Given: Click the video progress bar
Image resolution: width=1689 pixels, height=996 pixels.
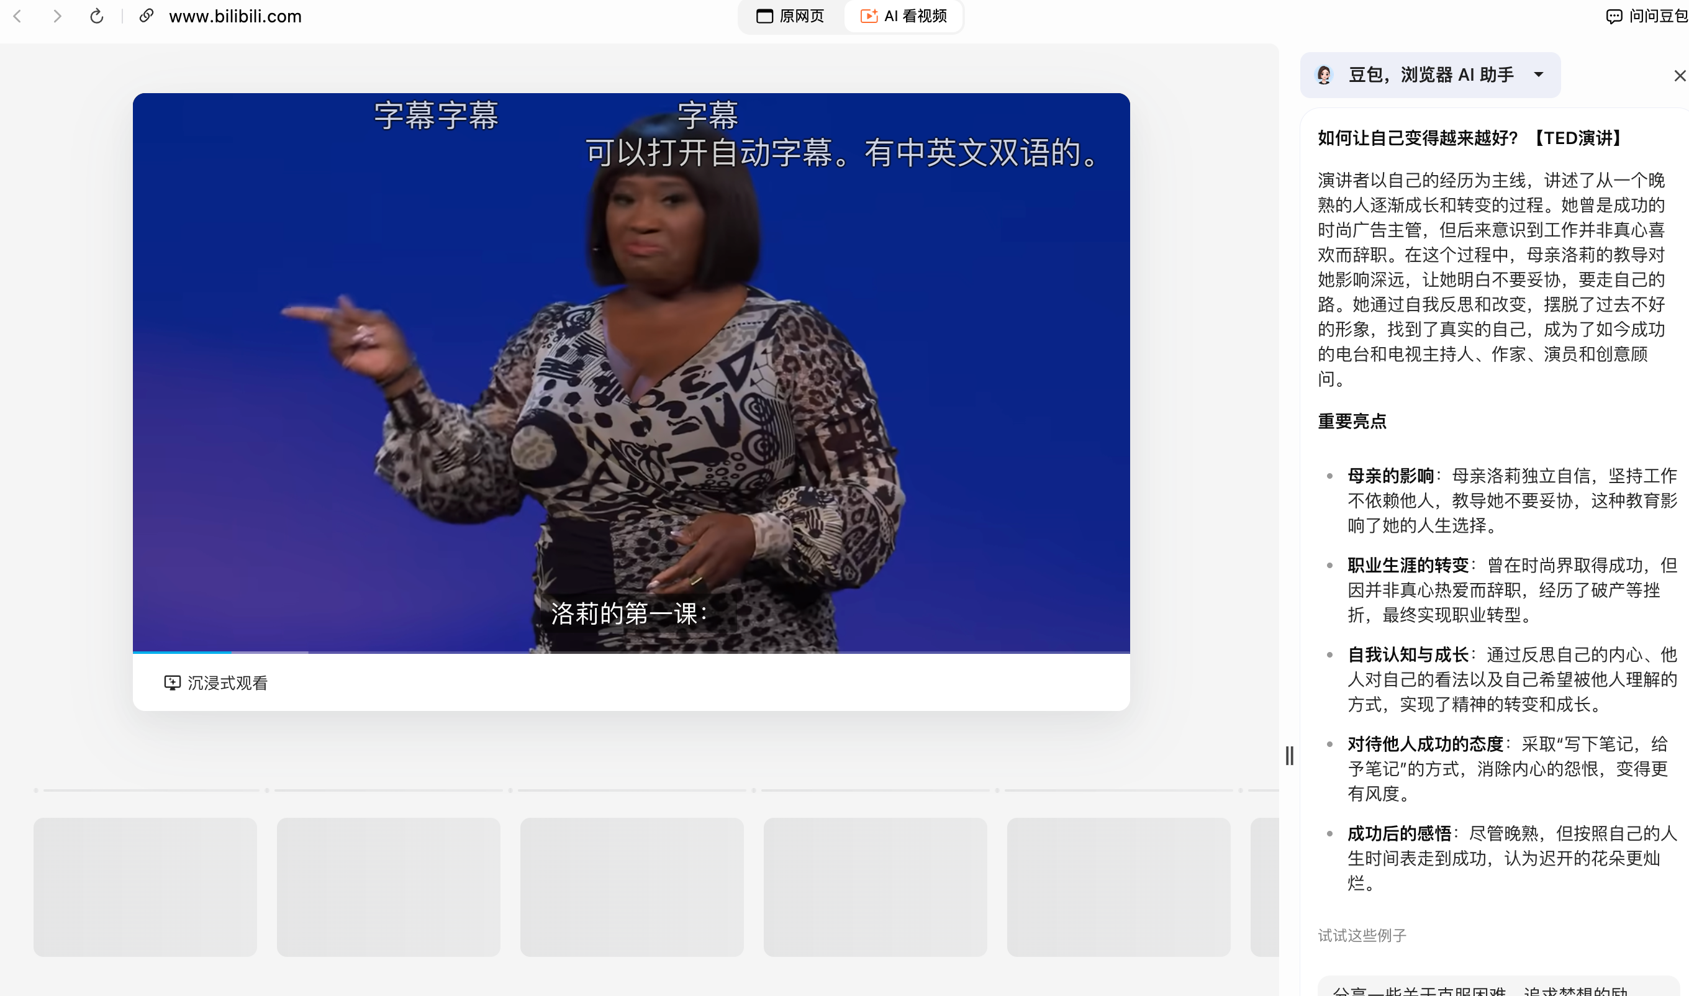Looking at the screenshot, I should tap(631, 652).
